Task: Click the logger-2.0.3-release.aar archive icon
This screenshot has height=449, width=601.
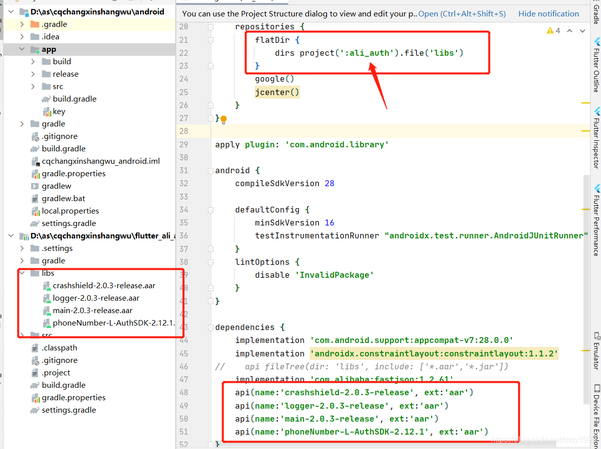Action: 46,298
